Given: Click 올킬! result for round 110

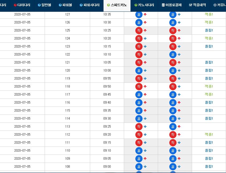Looking at the screenshot, I should tap(209, 150).
